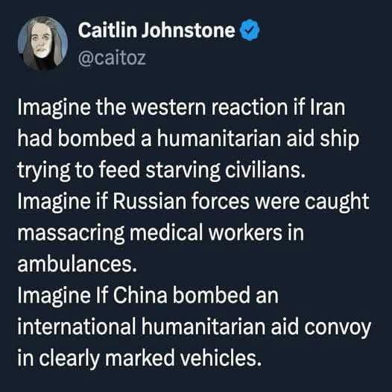Viewport: 392px width, 392px height.
Task: Click the phrase "humanitarian aid ship"
Action: [258, 139]
